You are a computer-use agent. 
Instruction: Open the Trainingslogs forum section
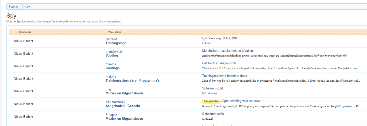tap(116, 43)
